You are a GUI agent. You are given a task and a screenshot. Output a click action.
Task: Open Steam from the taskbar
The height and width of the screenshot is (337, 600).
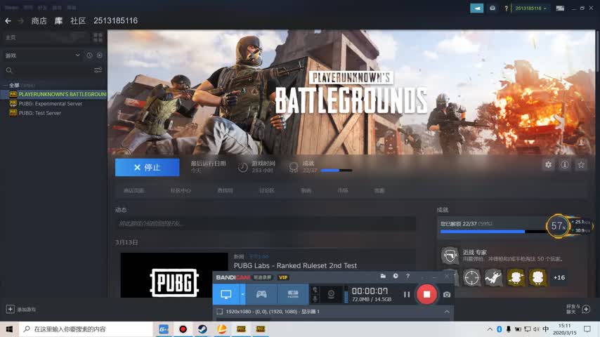202,329
